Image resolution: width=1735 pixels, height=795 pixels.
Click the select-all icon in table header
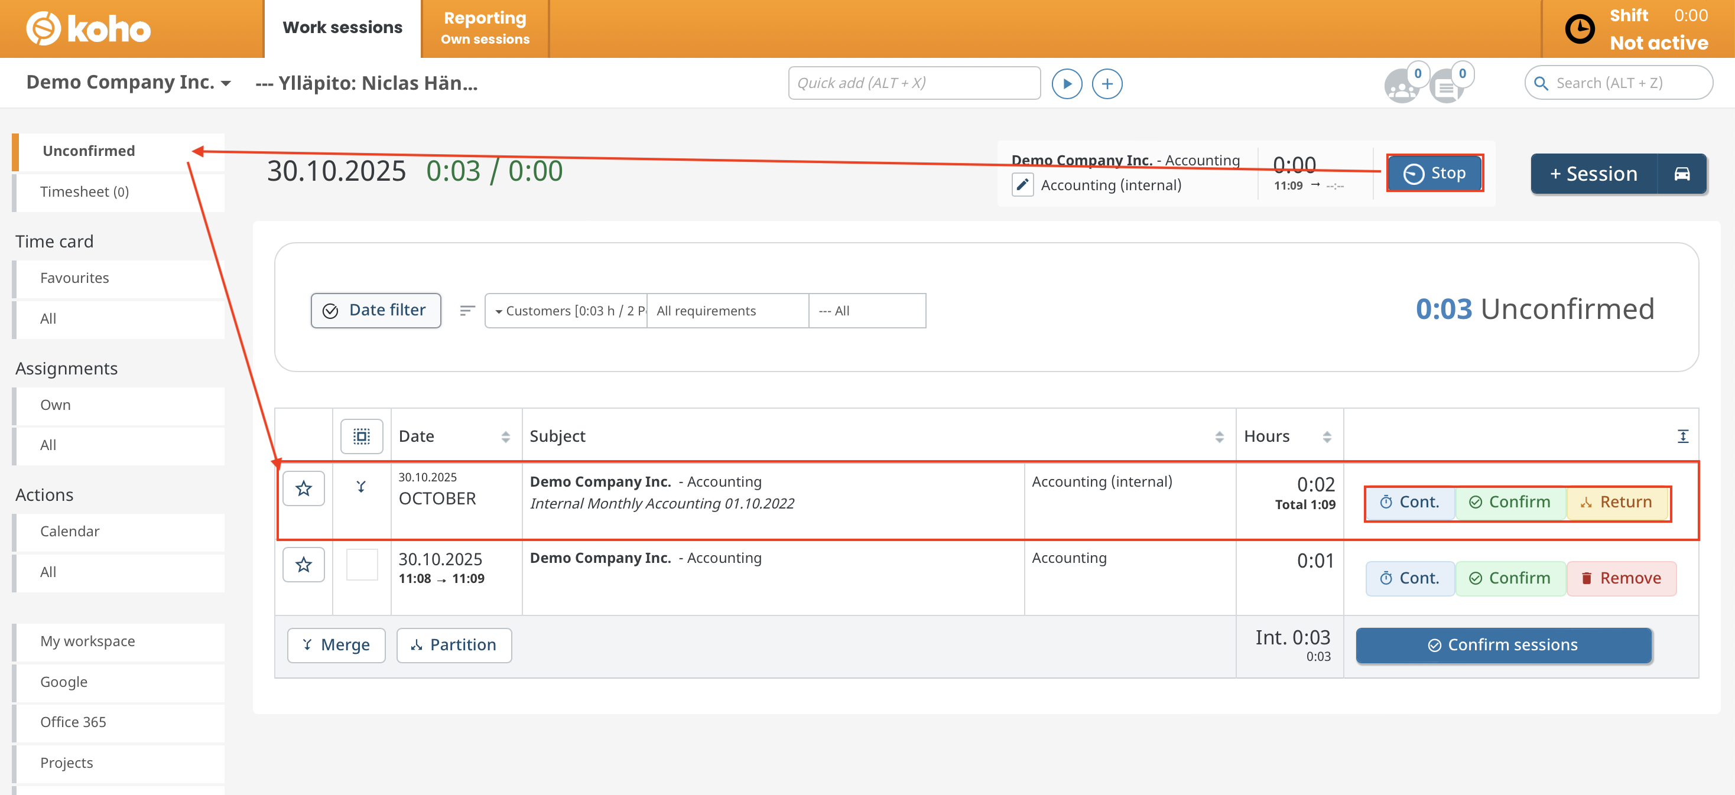[362, 436]
